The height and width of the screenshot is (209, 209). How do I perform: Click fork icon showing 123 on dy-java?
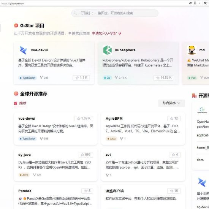pos(34,175)
